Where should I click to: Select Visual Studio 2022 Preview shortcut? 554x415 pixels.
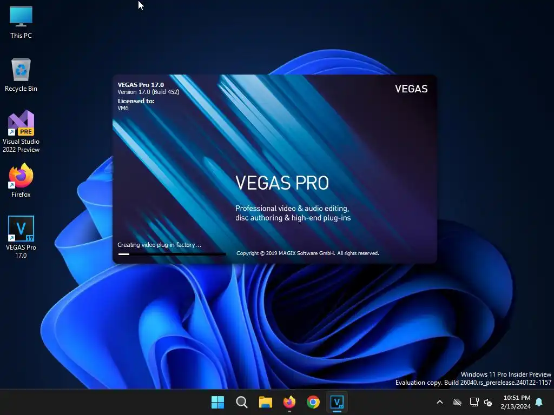tap(21, 131)
